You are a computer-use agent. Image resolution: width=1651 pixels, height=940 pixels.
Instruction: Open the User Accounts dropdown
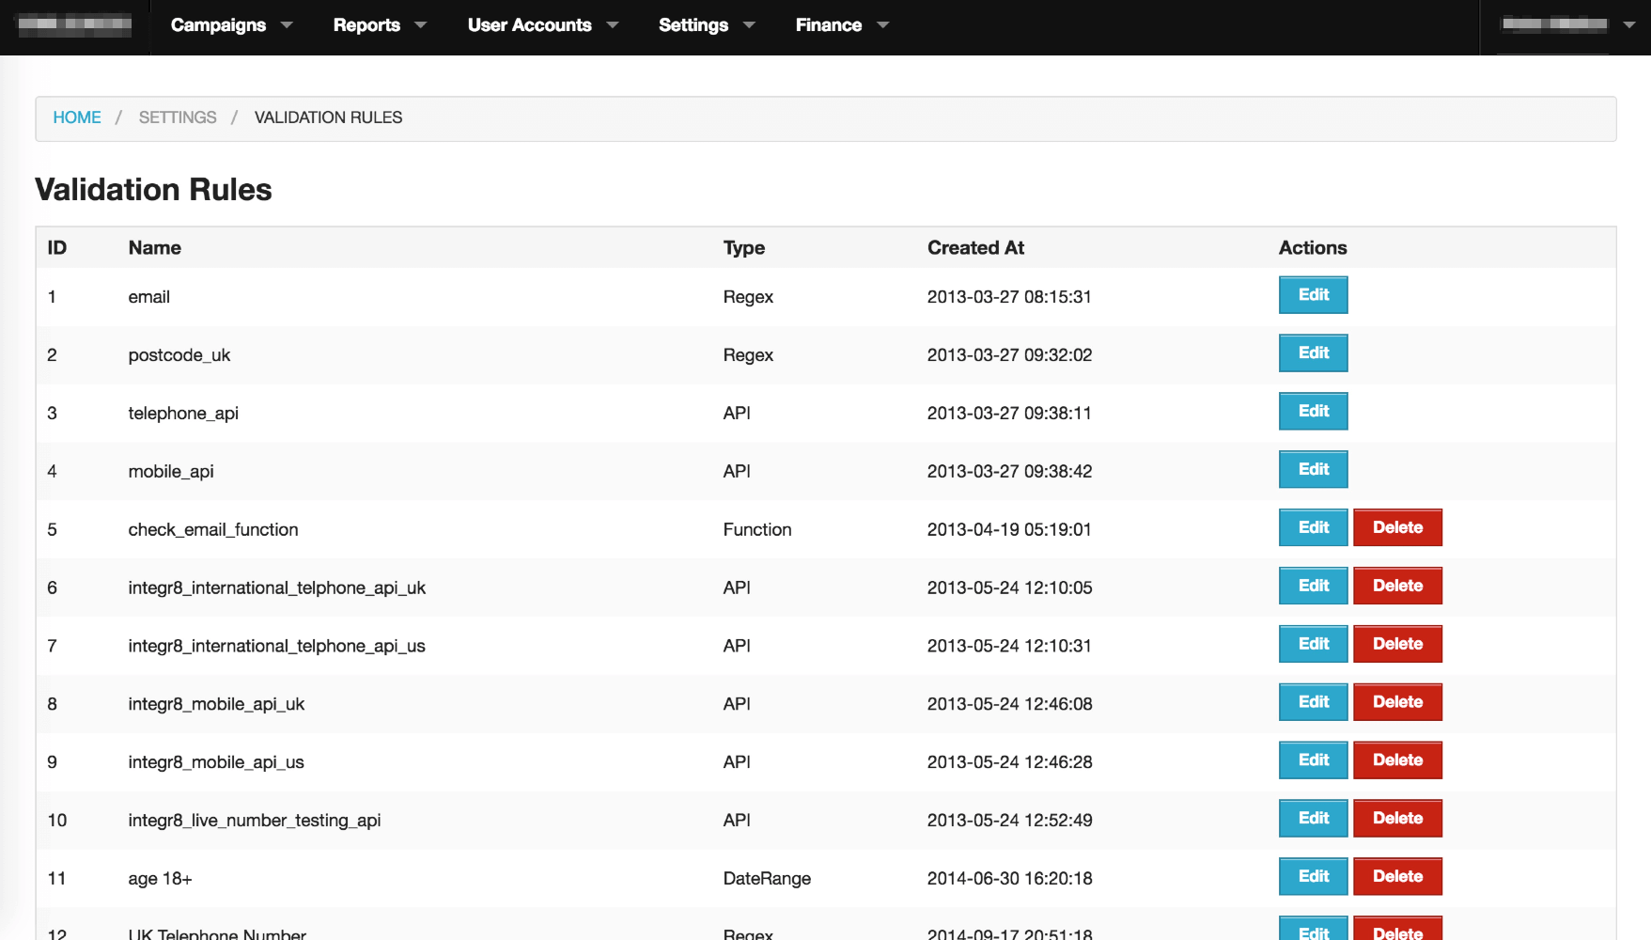[x=542, y=25]
